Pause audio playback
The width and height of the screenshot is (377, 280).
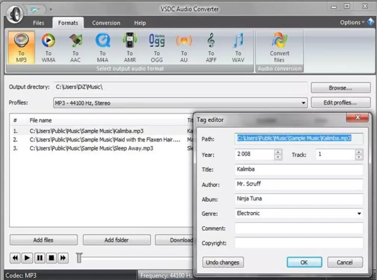(x=40, y=258)
